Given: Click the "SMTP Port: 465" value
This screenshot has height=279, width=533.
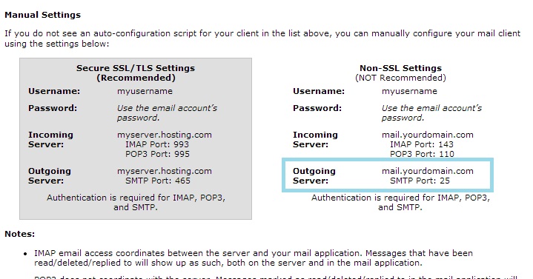Looking at the screenshot, I should [158, 181].
